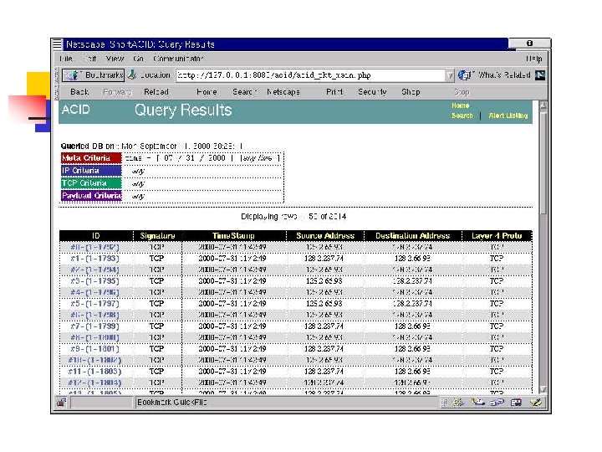Click the Source Address column header
The height and width of the screenshot is (452, 602).
pyautogui.click(x=325, y=235)
